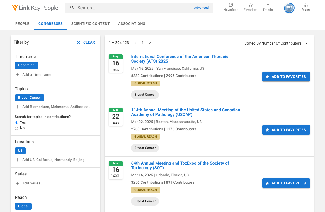Open Favorites star in header
This screenshot has width=325, height=212.
250,5
